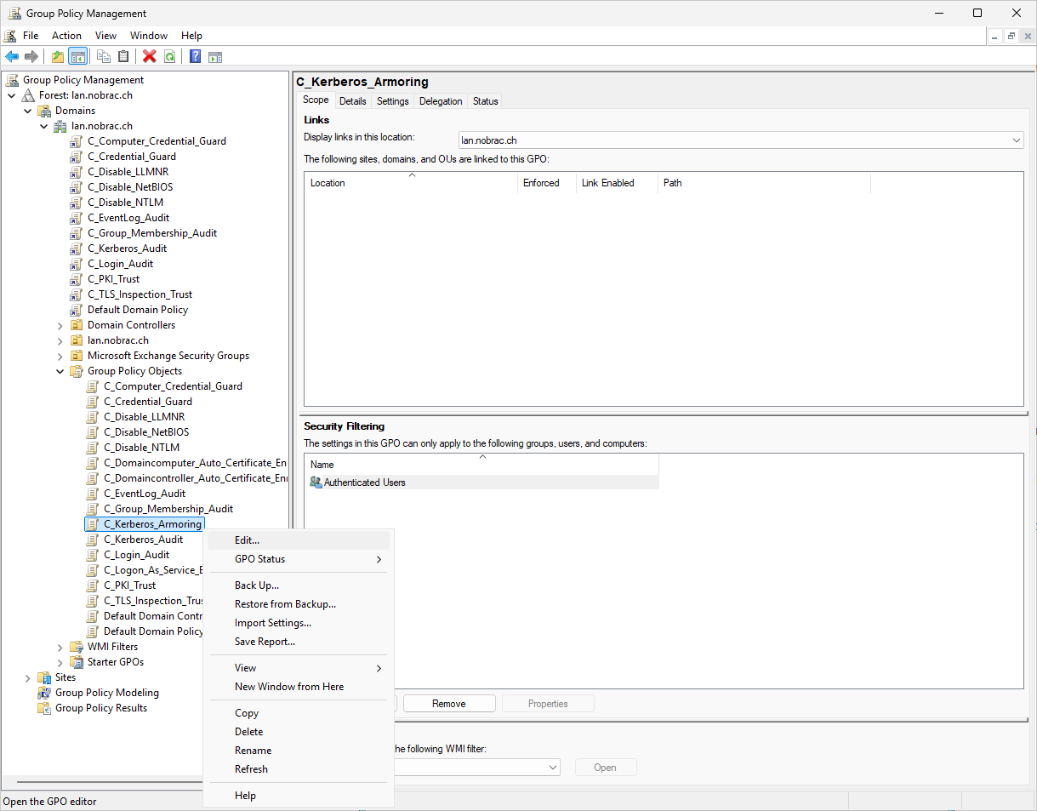Click the Enforced column header
This screenshot has height=811, width=1037.
547,183
